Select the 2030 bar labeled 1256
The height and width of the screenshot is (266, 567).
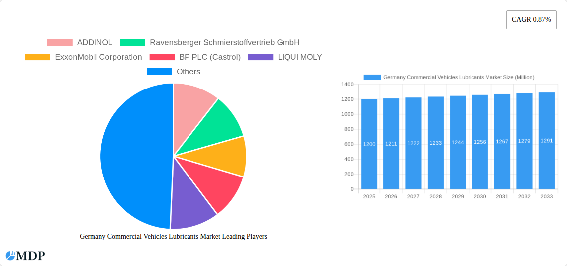480,142
